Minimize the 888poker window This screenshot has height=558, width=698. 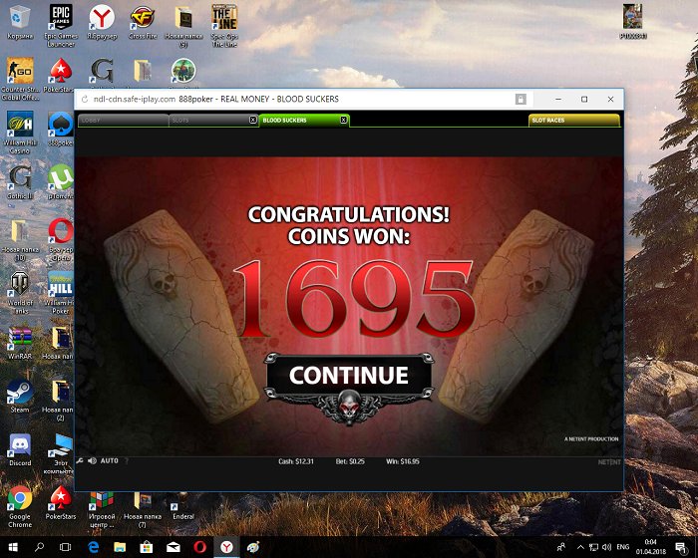point(558,99)
